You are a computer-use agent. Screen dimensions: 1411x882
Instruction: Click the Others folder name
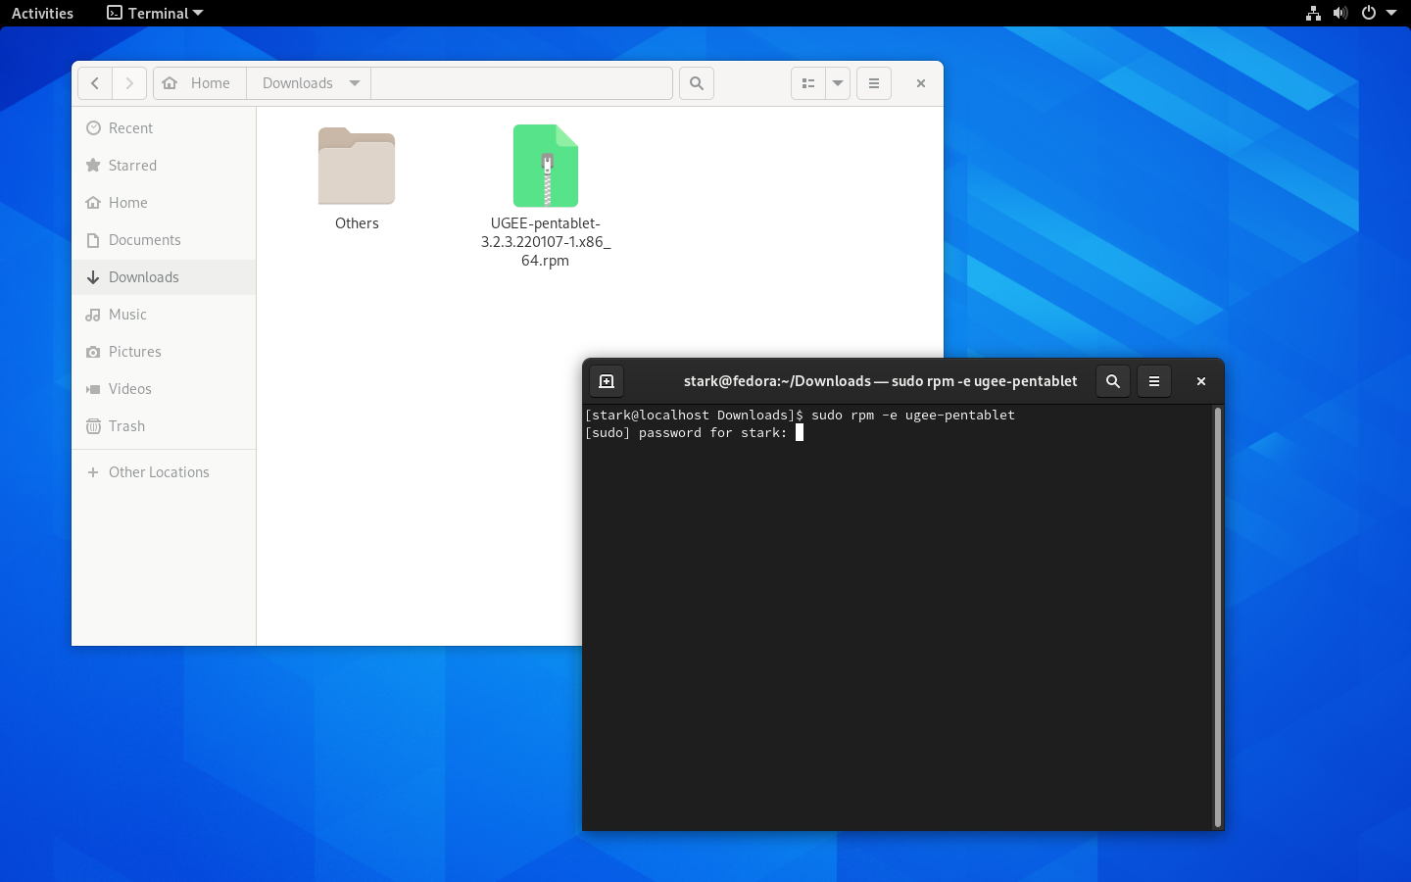click(x=357, y=223)
